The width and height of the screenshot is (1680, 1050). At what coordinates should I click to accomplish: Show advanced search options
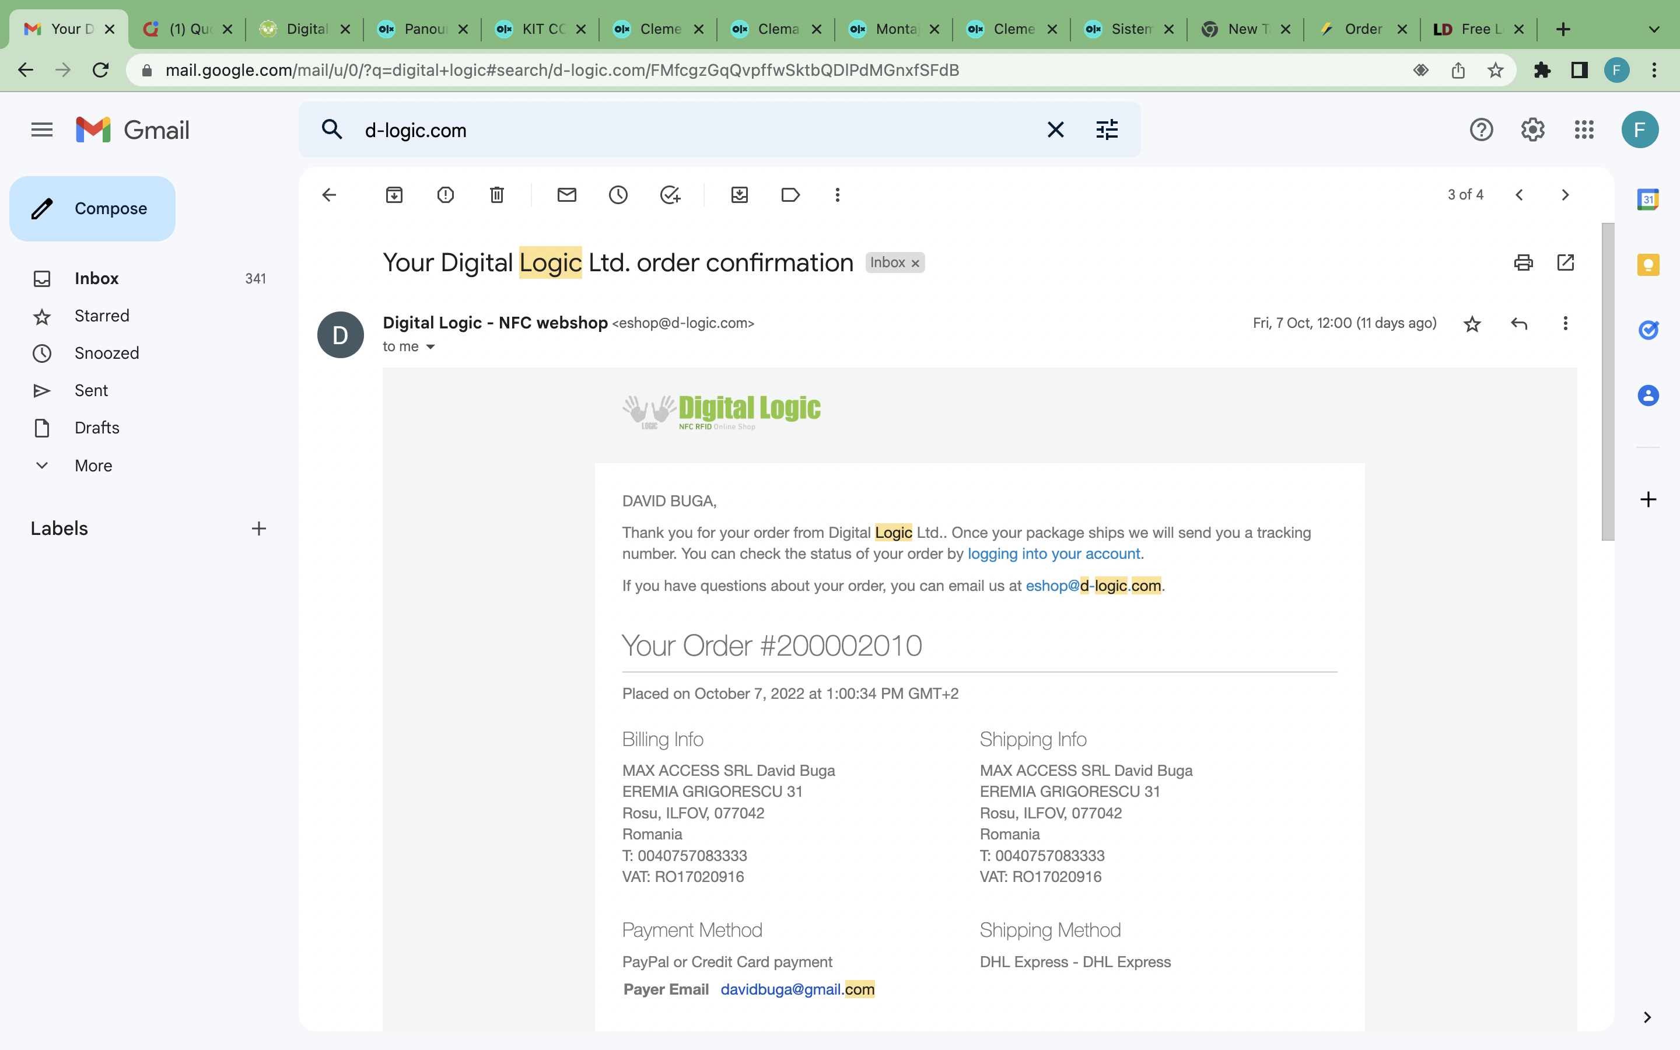pos(1107,130)
